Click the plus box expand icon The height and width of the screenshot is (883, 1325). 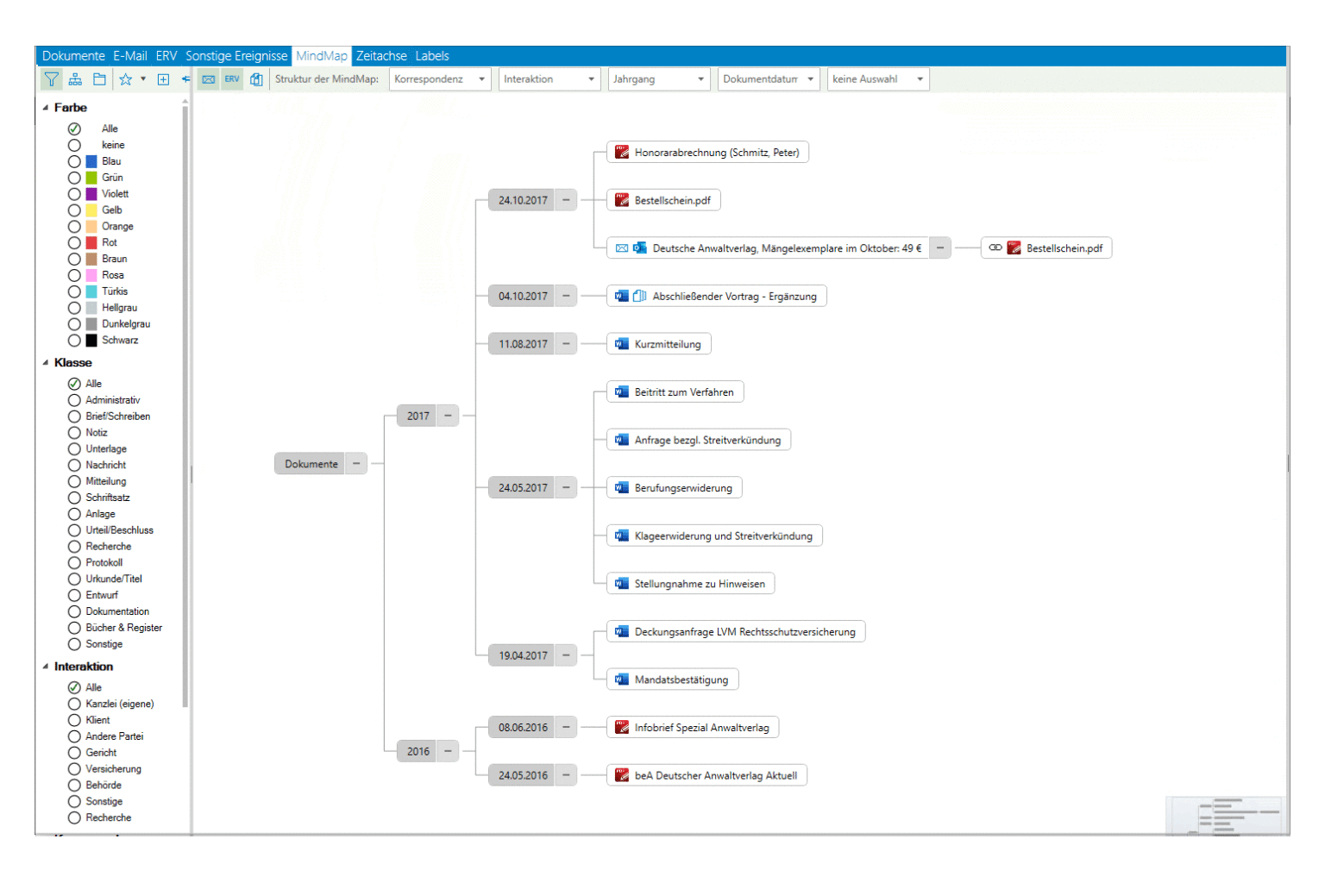(x=163, y=79)
